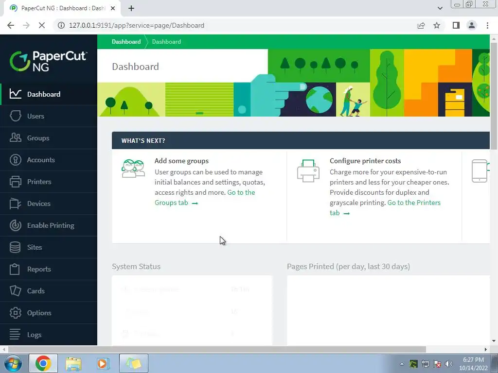Click the 'System Status' heading
Viewport: 498px width, 373px height.
point(136,267)
